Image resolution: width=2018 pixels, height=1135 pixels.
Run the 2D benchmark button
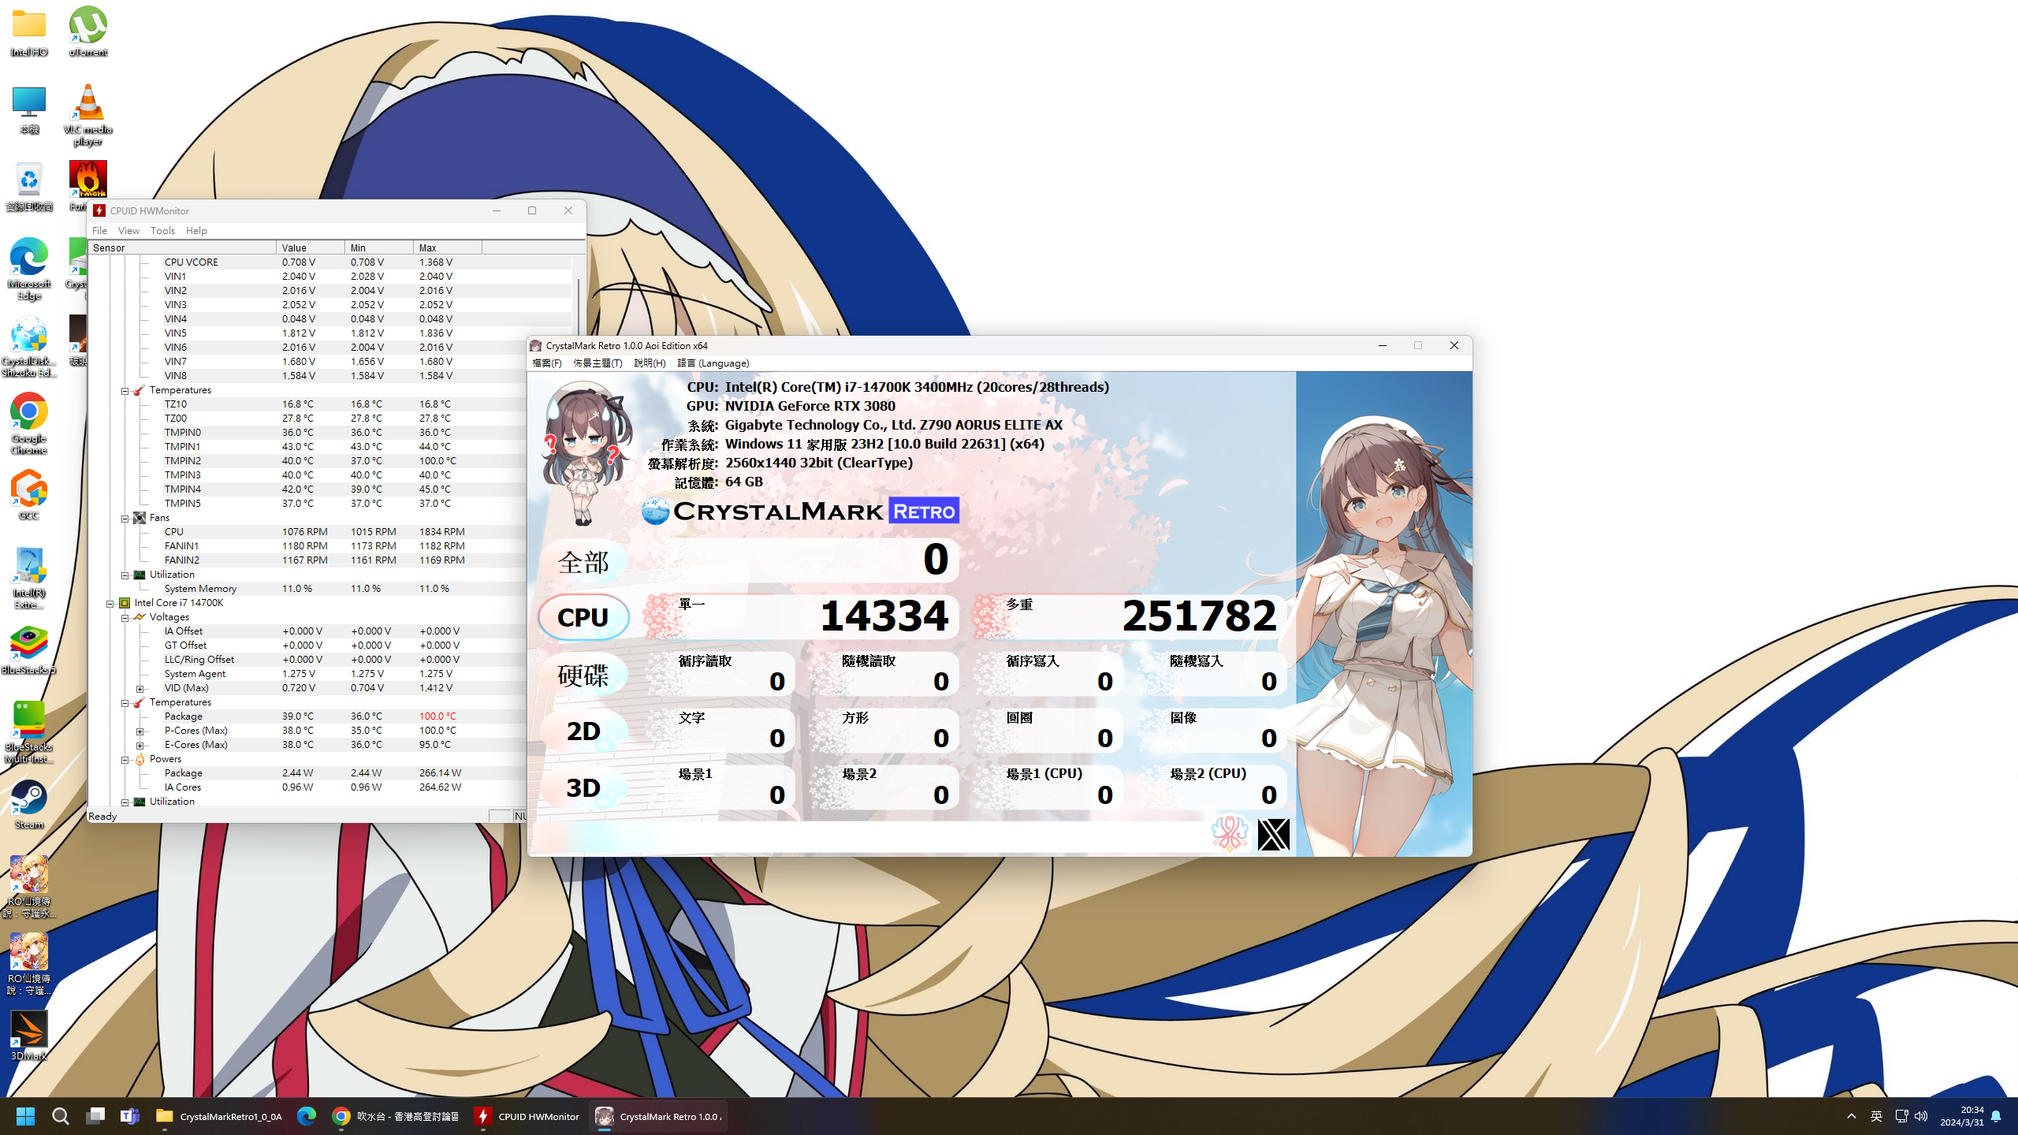point(583,731)
